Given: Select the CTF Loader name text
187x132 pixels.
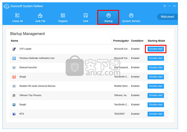Looking at the screenshot, I should (25, 49).
